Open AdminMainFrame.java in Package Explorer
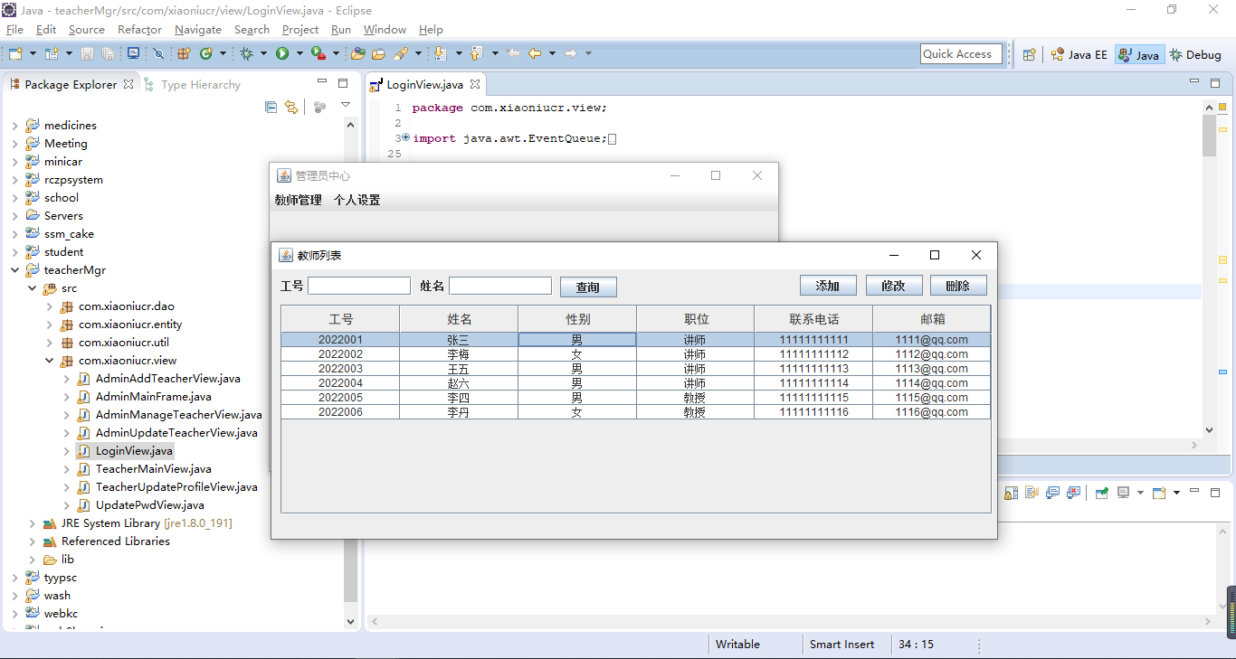The image size is (1236, 659). [x=153, y=397]
